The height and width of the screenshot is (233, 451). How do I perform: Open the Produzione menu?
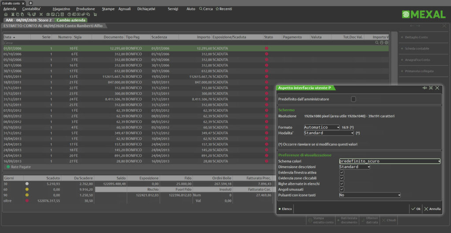pyautogui.click(x=85, y=9)
